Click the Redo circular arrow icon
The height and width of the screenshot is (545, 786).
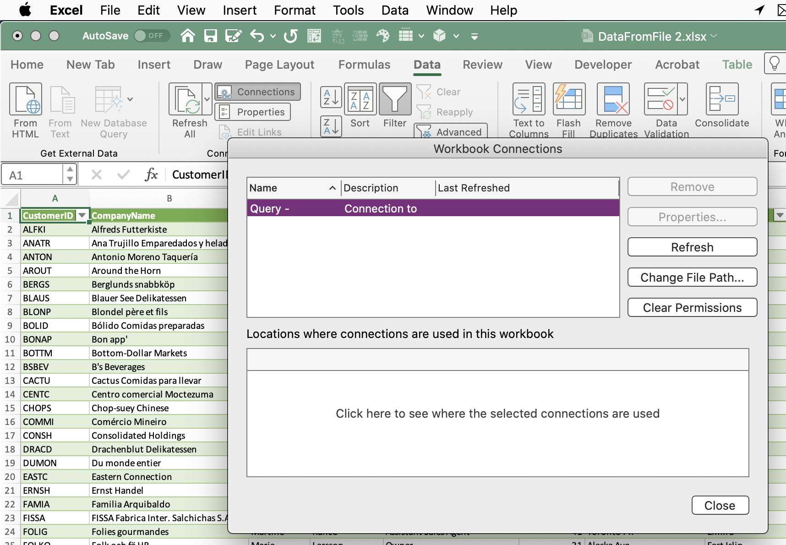[291, 36]
